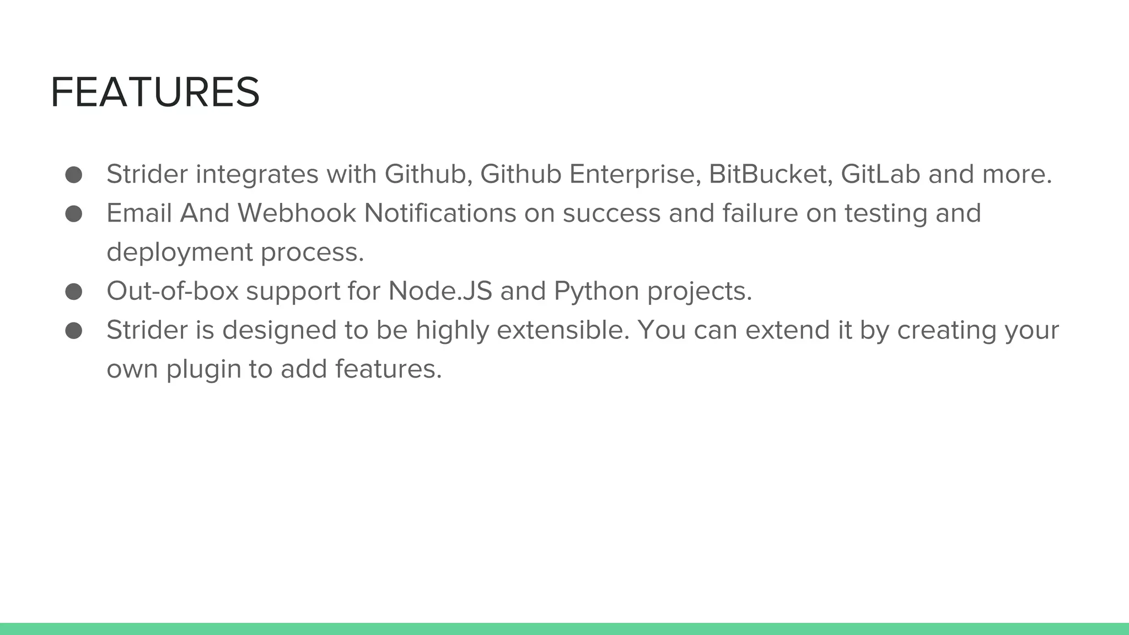
Task: Click the fourth bullet point dot
Action: click(73, 331)
